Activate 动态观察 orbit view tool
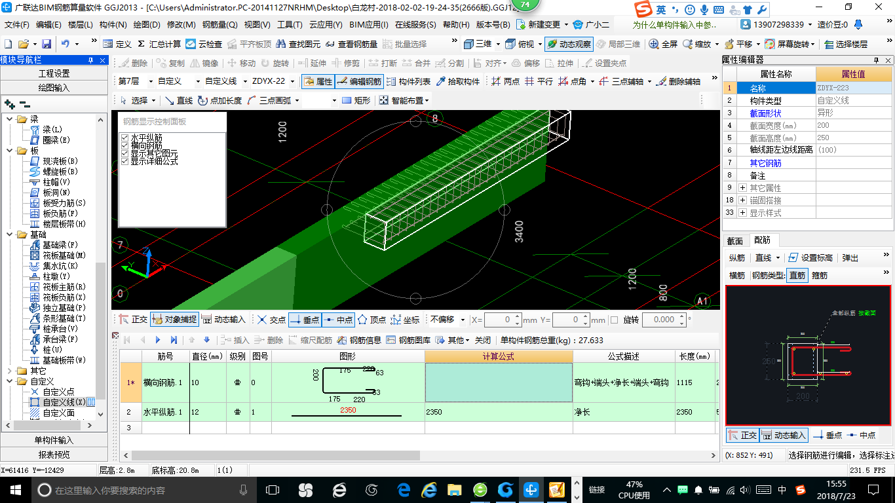895x503 pixels. pyautogui.click(x=569, y=44)
